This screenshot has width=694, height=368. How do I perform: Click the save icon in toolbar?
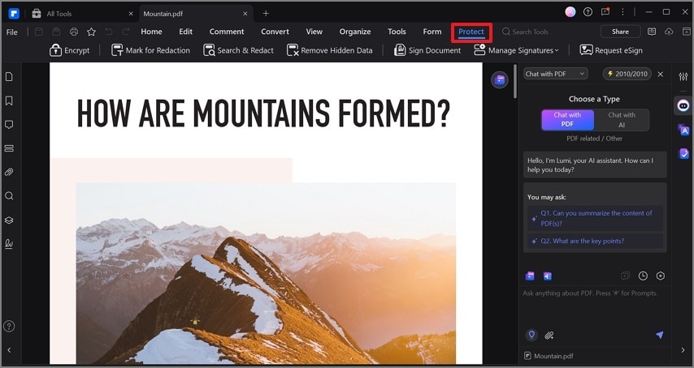pyautogui.click(x=39, y=32)
